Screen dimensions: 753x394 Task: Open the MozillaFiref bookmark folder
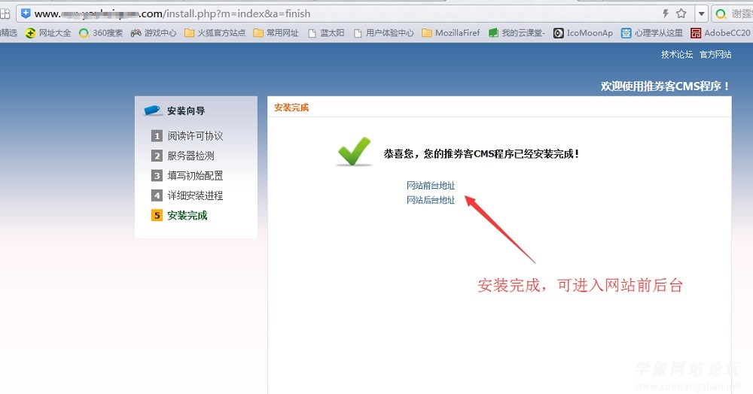[450, 33]
